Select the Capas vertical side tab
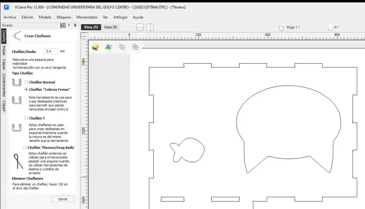This screenshot has height=209, width=365. 4,64
